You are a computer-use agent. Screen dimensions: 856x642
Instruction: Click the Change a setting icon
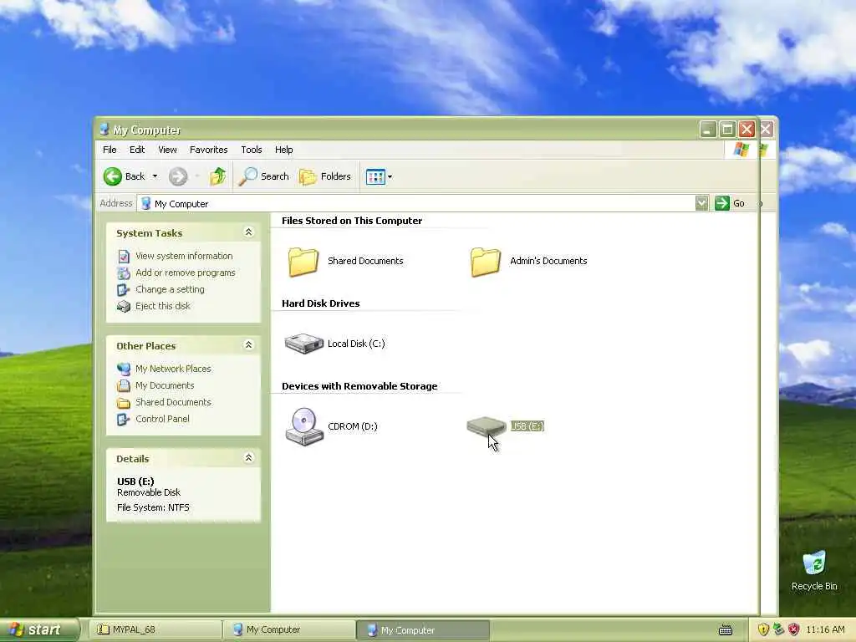pyautogui.click(x=124, y=289)
